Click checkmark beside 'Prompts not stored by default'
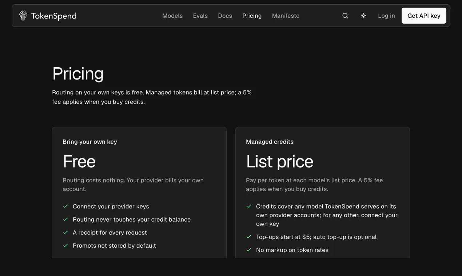The width and height of the screenshot is (462, 276). coord(65,245)
